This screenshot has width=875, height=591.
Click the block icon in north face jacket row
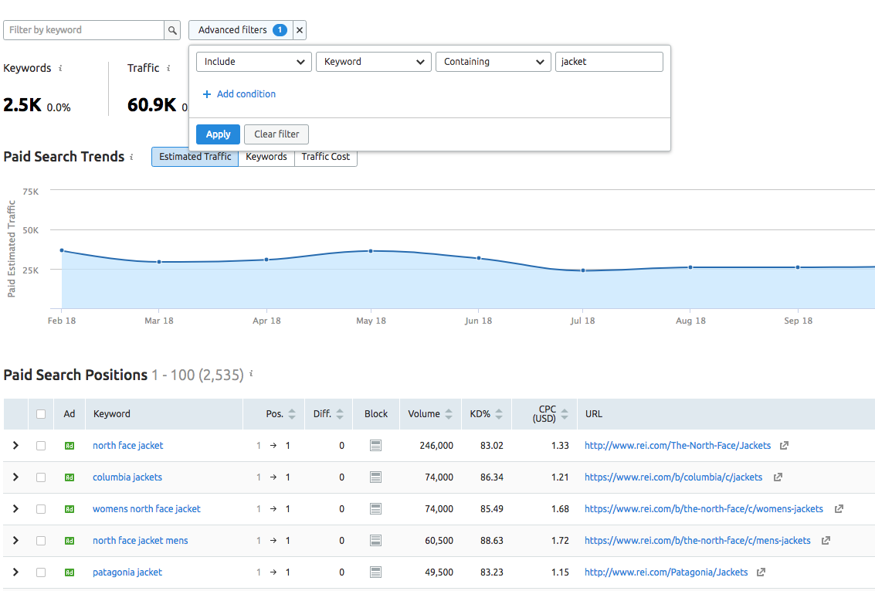tap(375, 445)
